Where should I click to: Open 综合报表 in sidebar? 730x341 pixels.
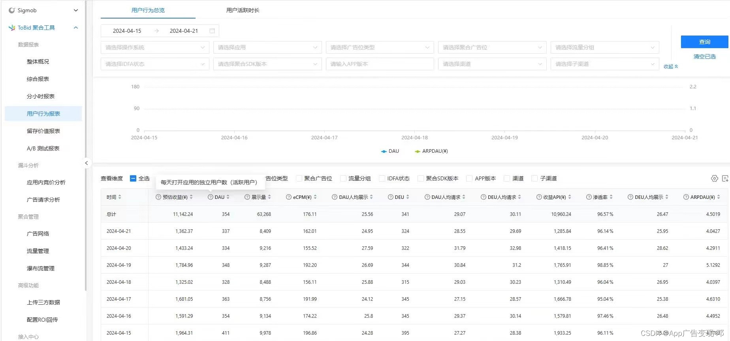coord(38,79)
